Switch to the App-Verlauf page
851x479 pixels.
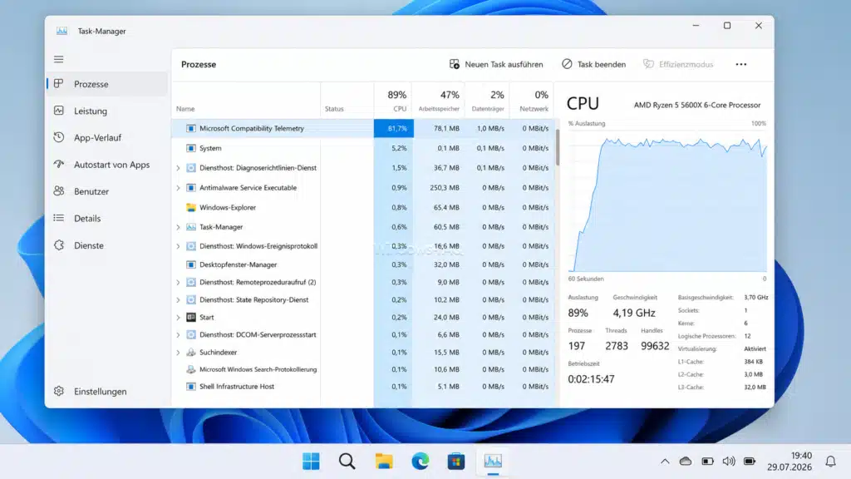(107, 137)
